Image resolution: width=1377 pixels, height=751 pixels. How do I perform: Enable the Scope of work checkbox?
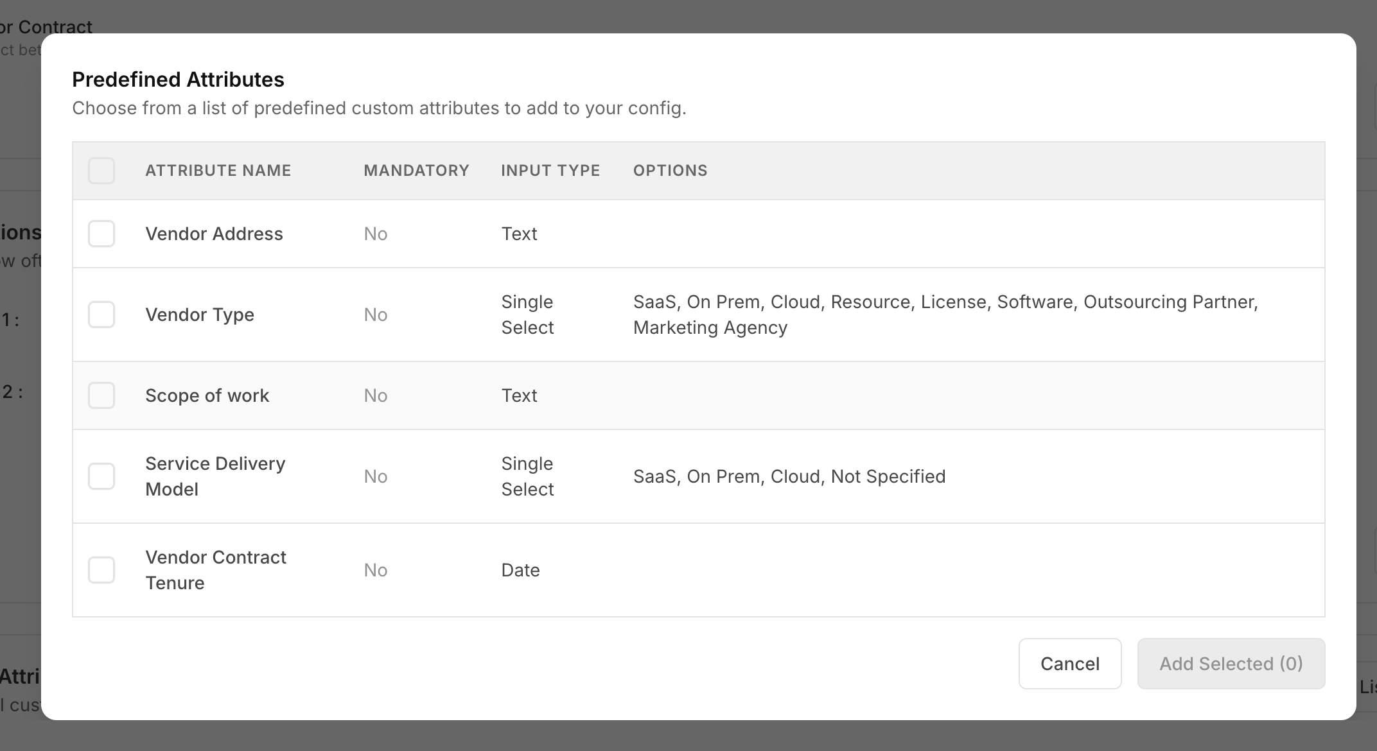tap(101, 395)
